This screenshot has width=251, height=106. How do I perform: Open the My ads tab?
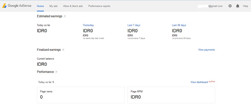click(54, 6)
